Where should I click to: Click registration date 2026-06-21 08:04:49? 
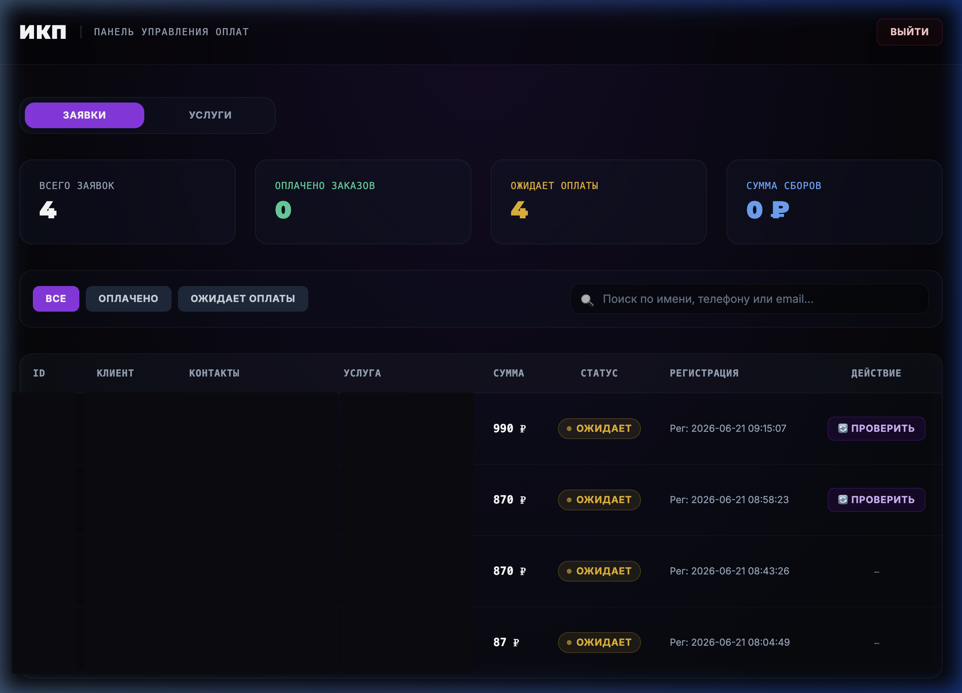pos(730,642)
